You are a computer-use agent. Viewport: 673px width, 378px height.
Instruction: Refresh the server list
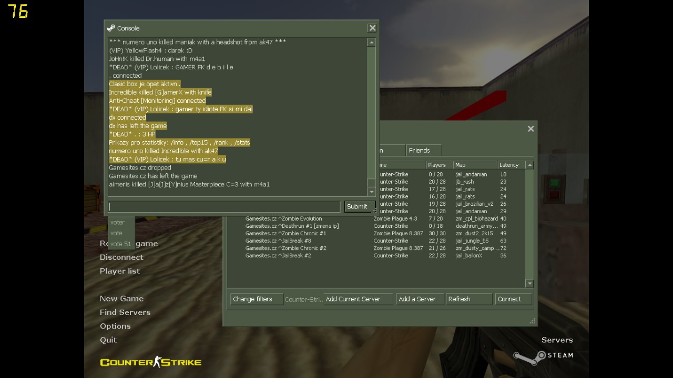(x=468, y=299)
